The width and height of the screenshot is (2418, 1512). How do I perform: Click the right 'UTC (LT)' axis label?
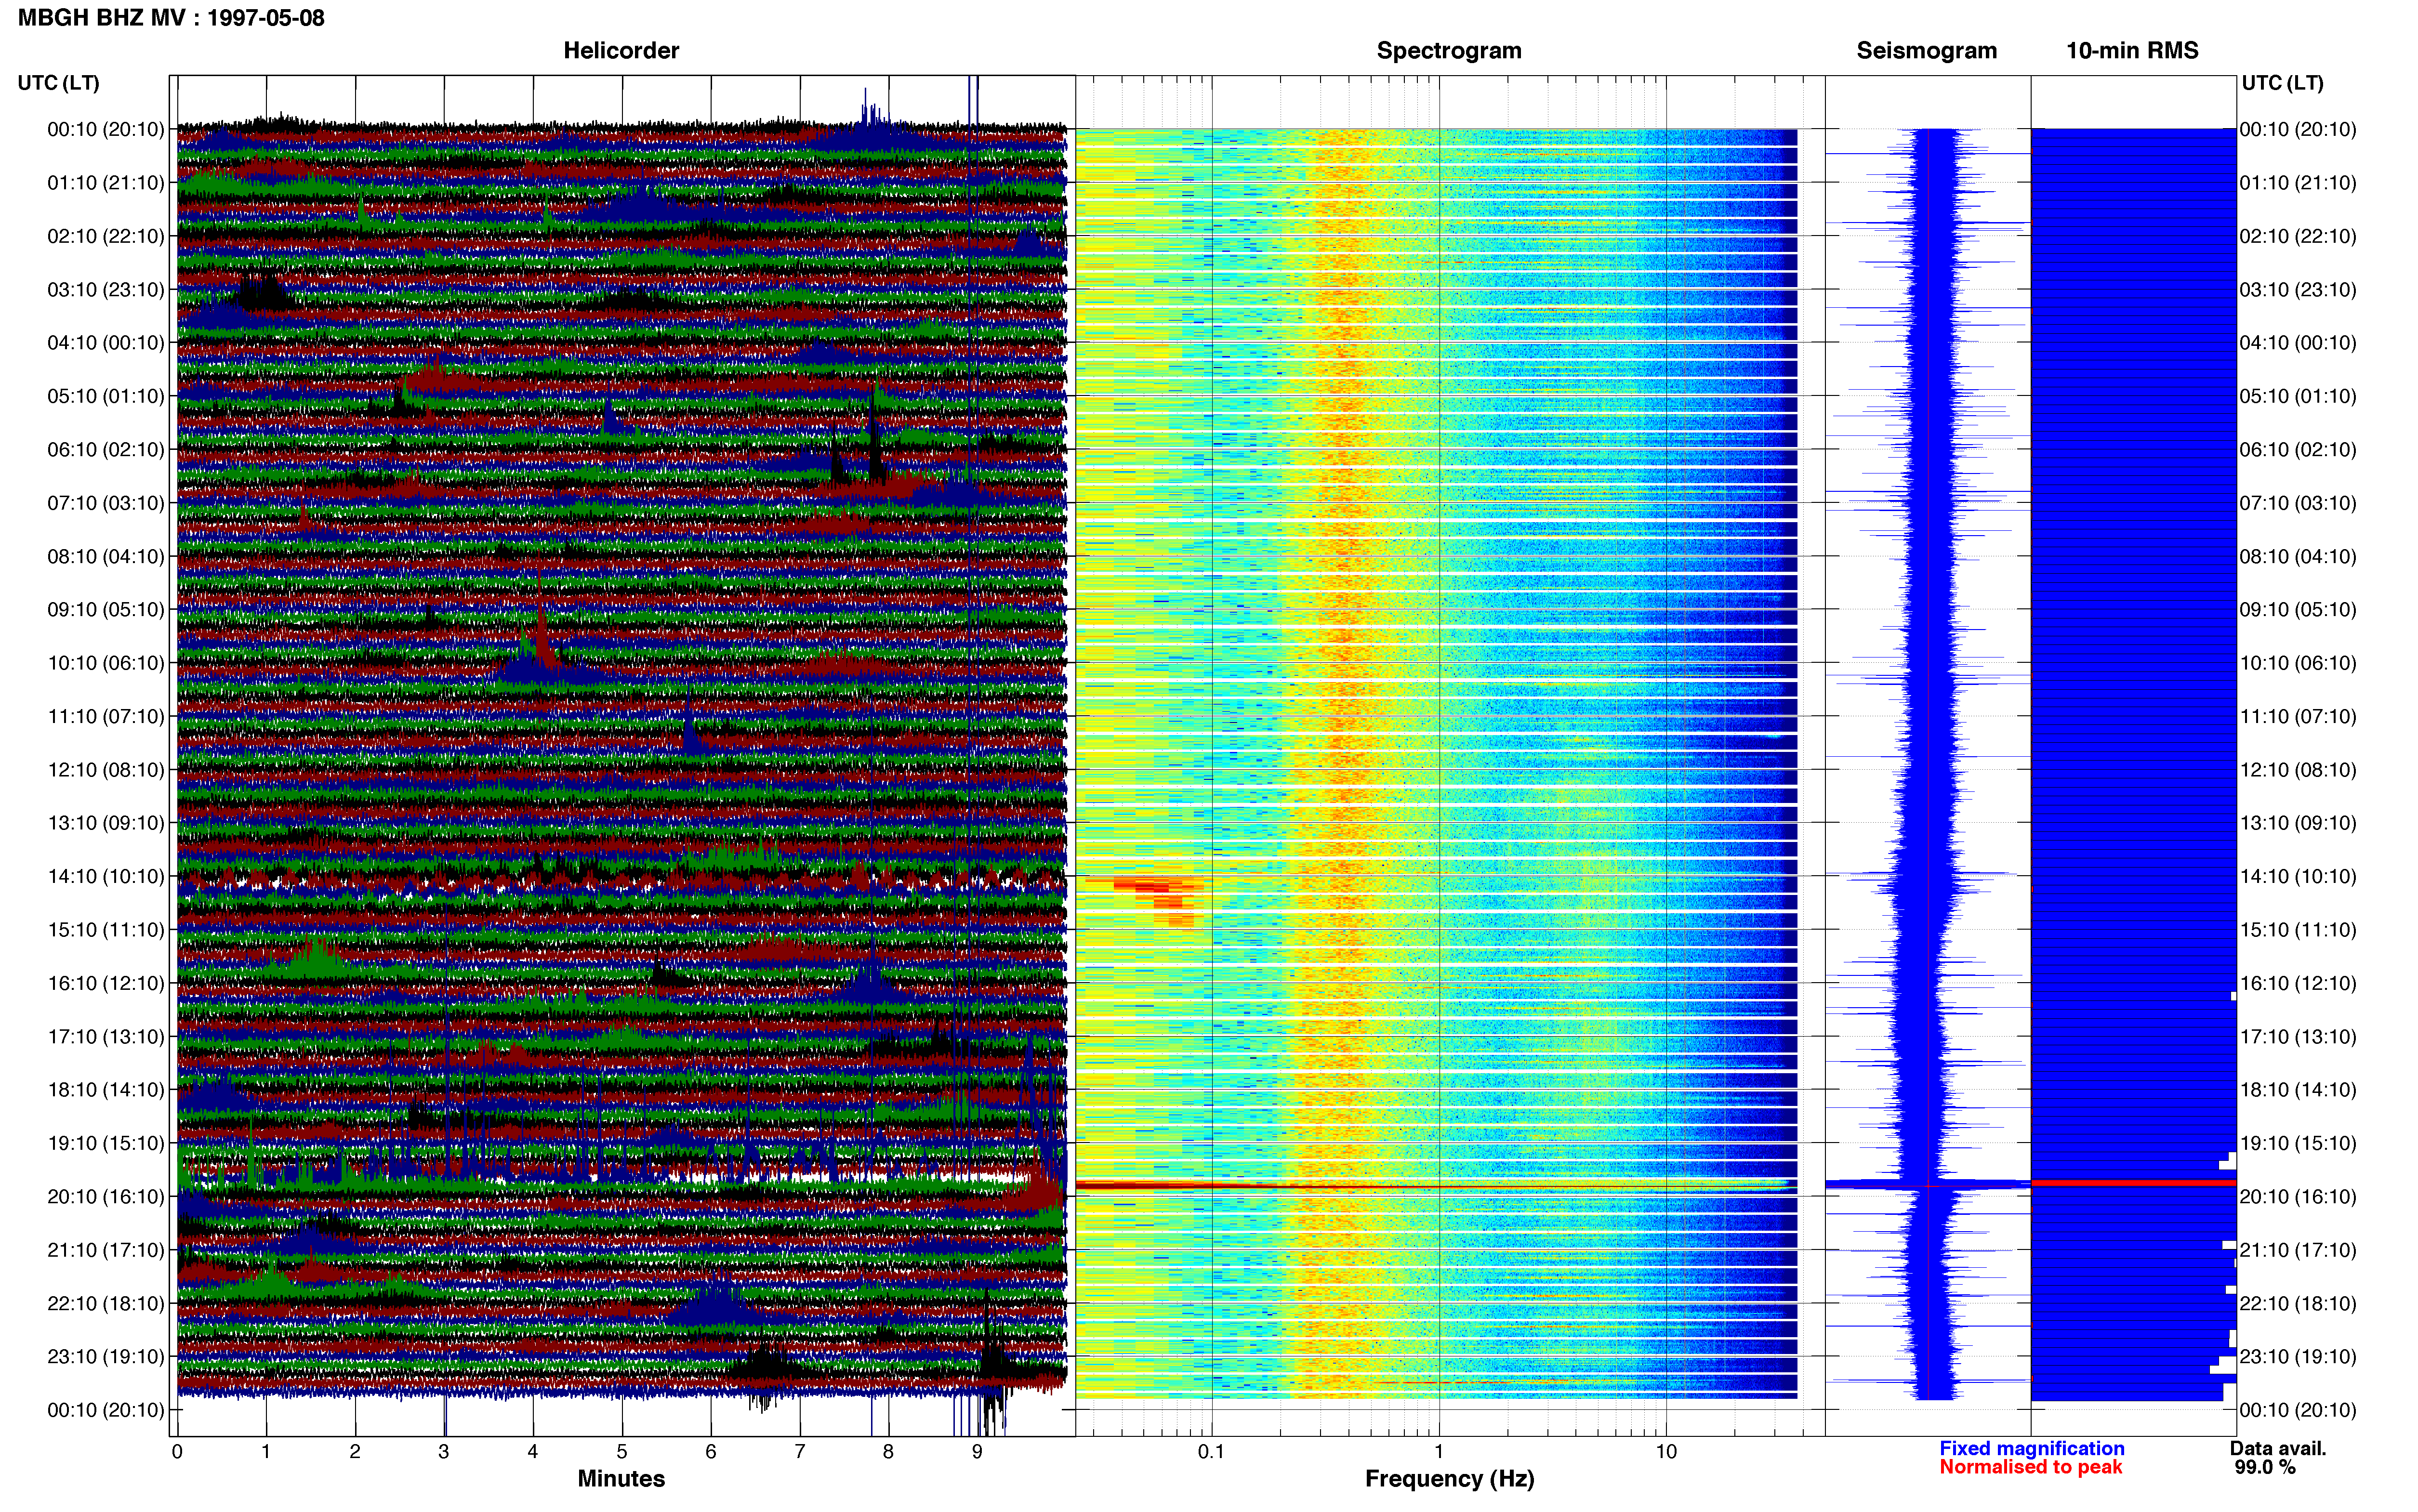(x=2282, y=83)
